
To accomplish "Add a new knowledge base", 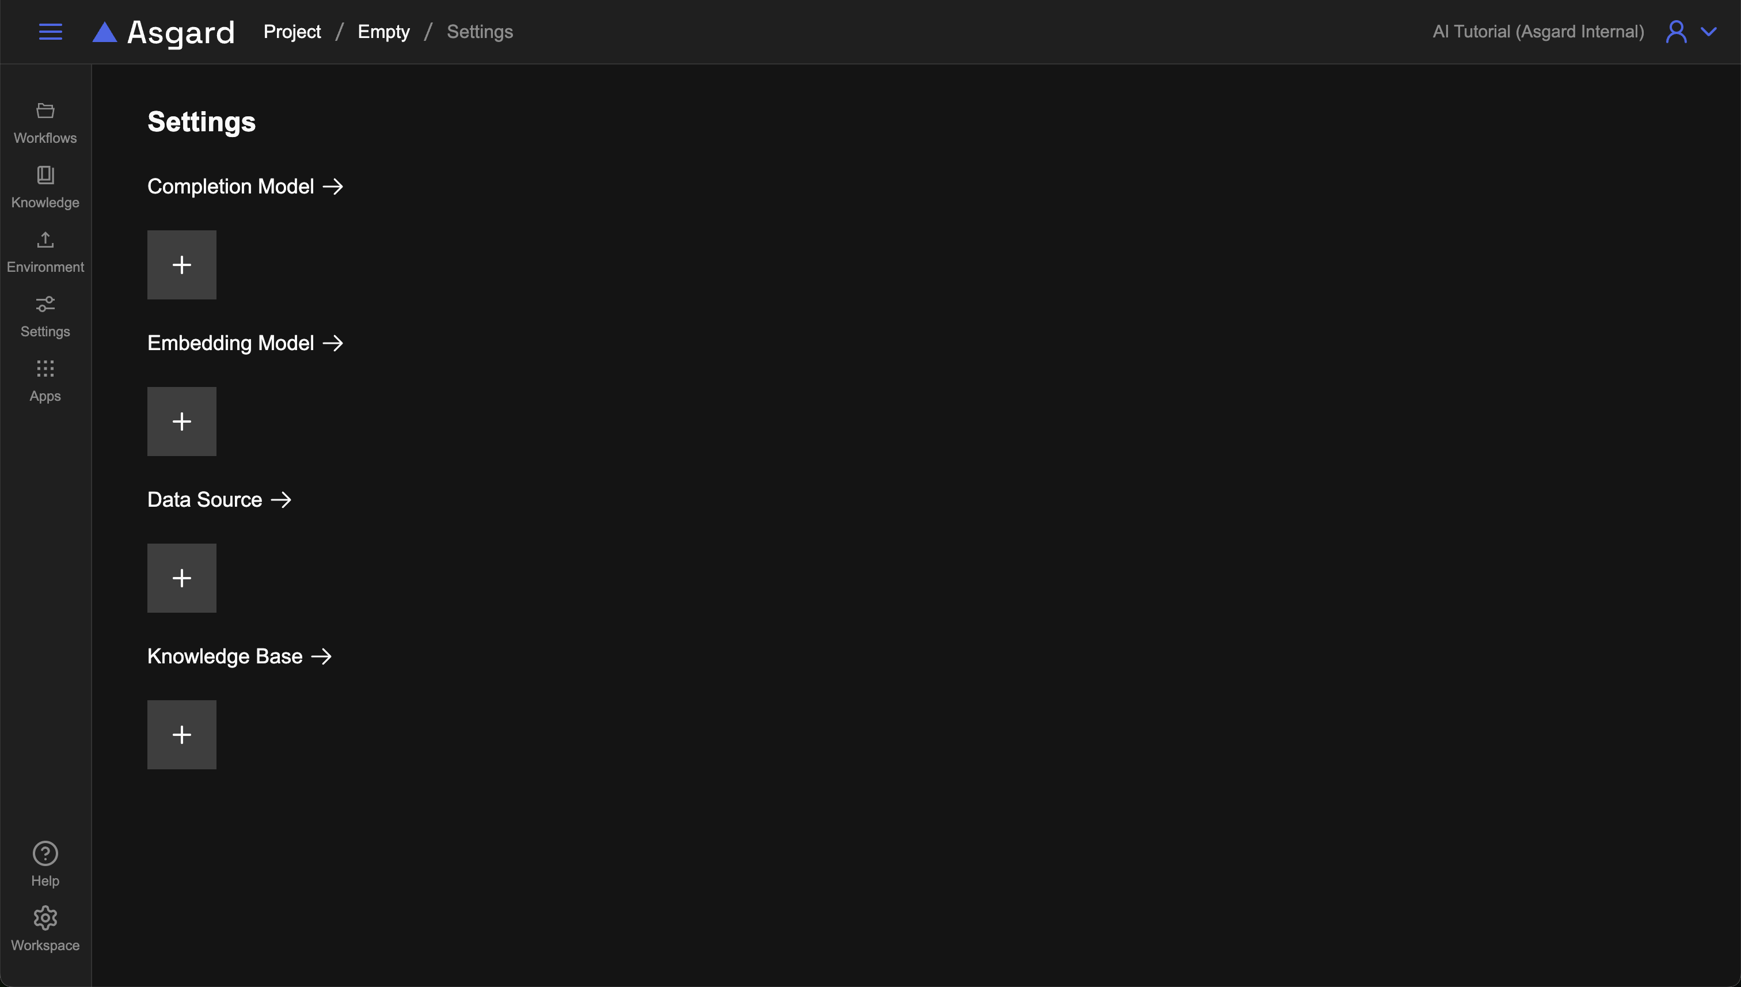I will [x=181, y=734].
